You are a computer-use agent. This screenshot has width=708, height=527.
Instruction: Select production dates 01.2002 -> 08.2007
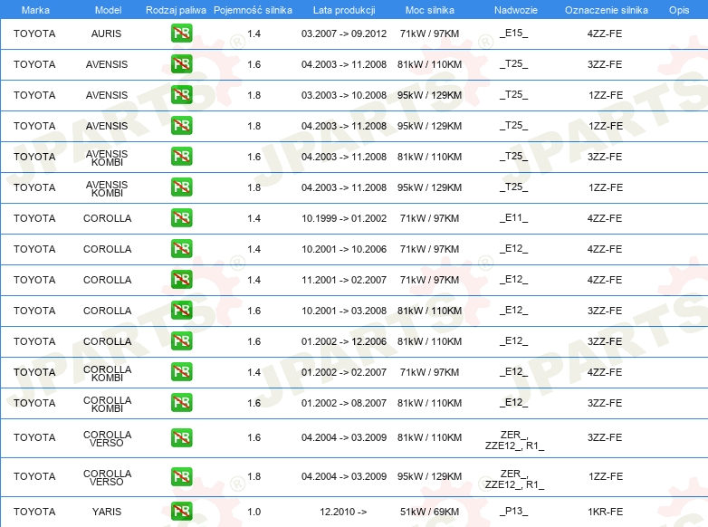point(344,403)
